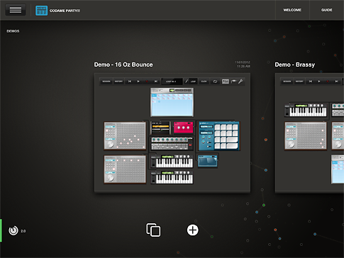
Task: Duplicate the selected session
Action: coord(153,230)
